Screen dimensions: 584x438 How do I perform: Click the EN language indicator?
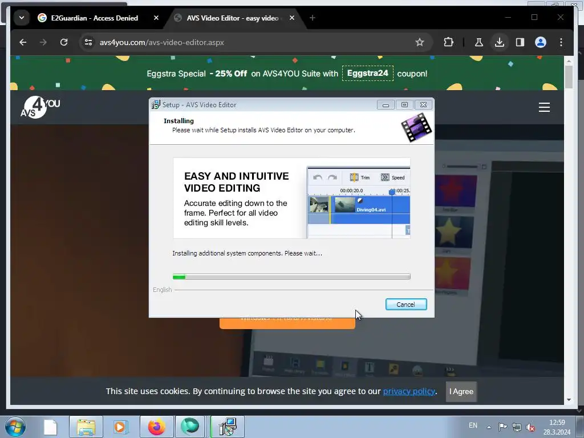tap(473, 425)
